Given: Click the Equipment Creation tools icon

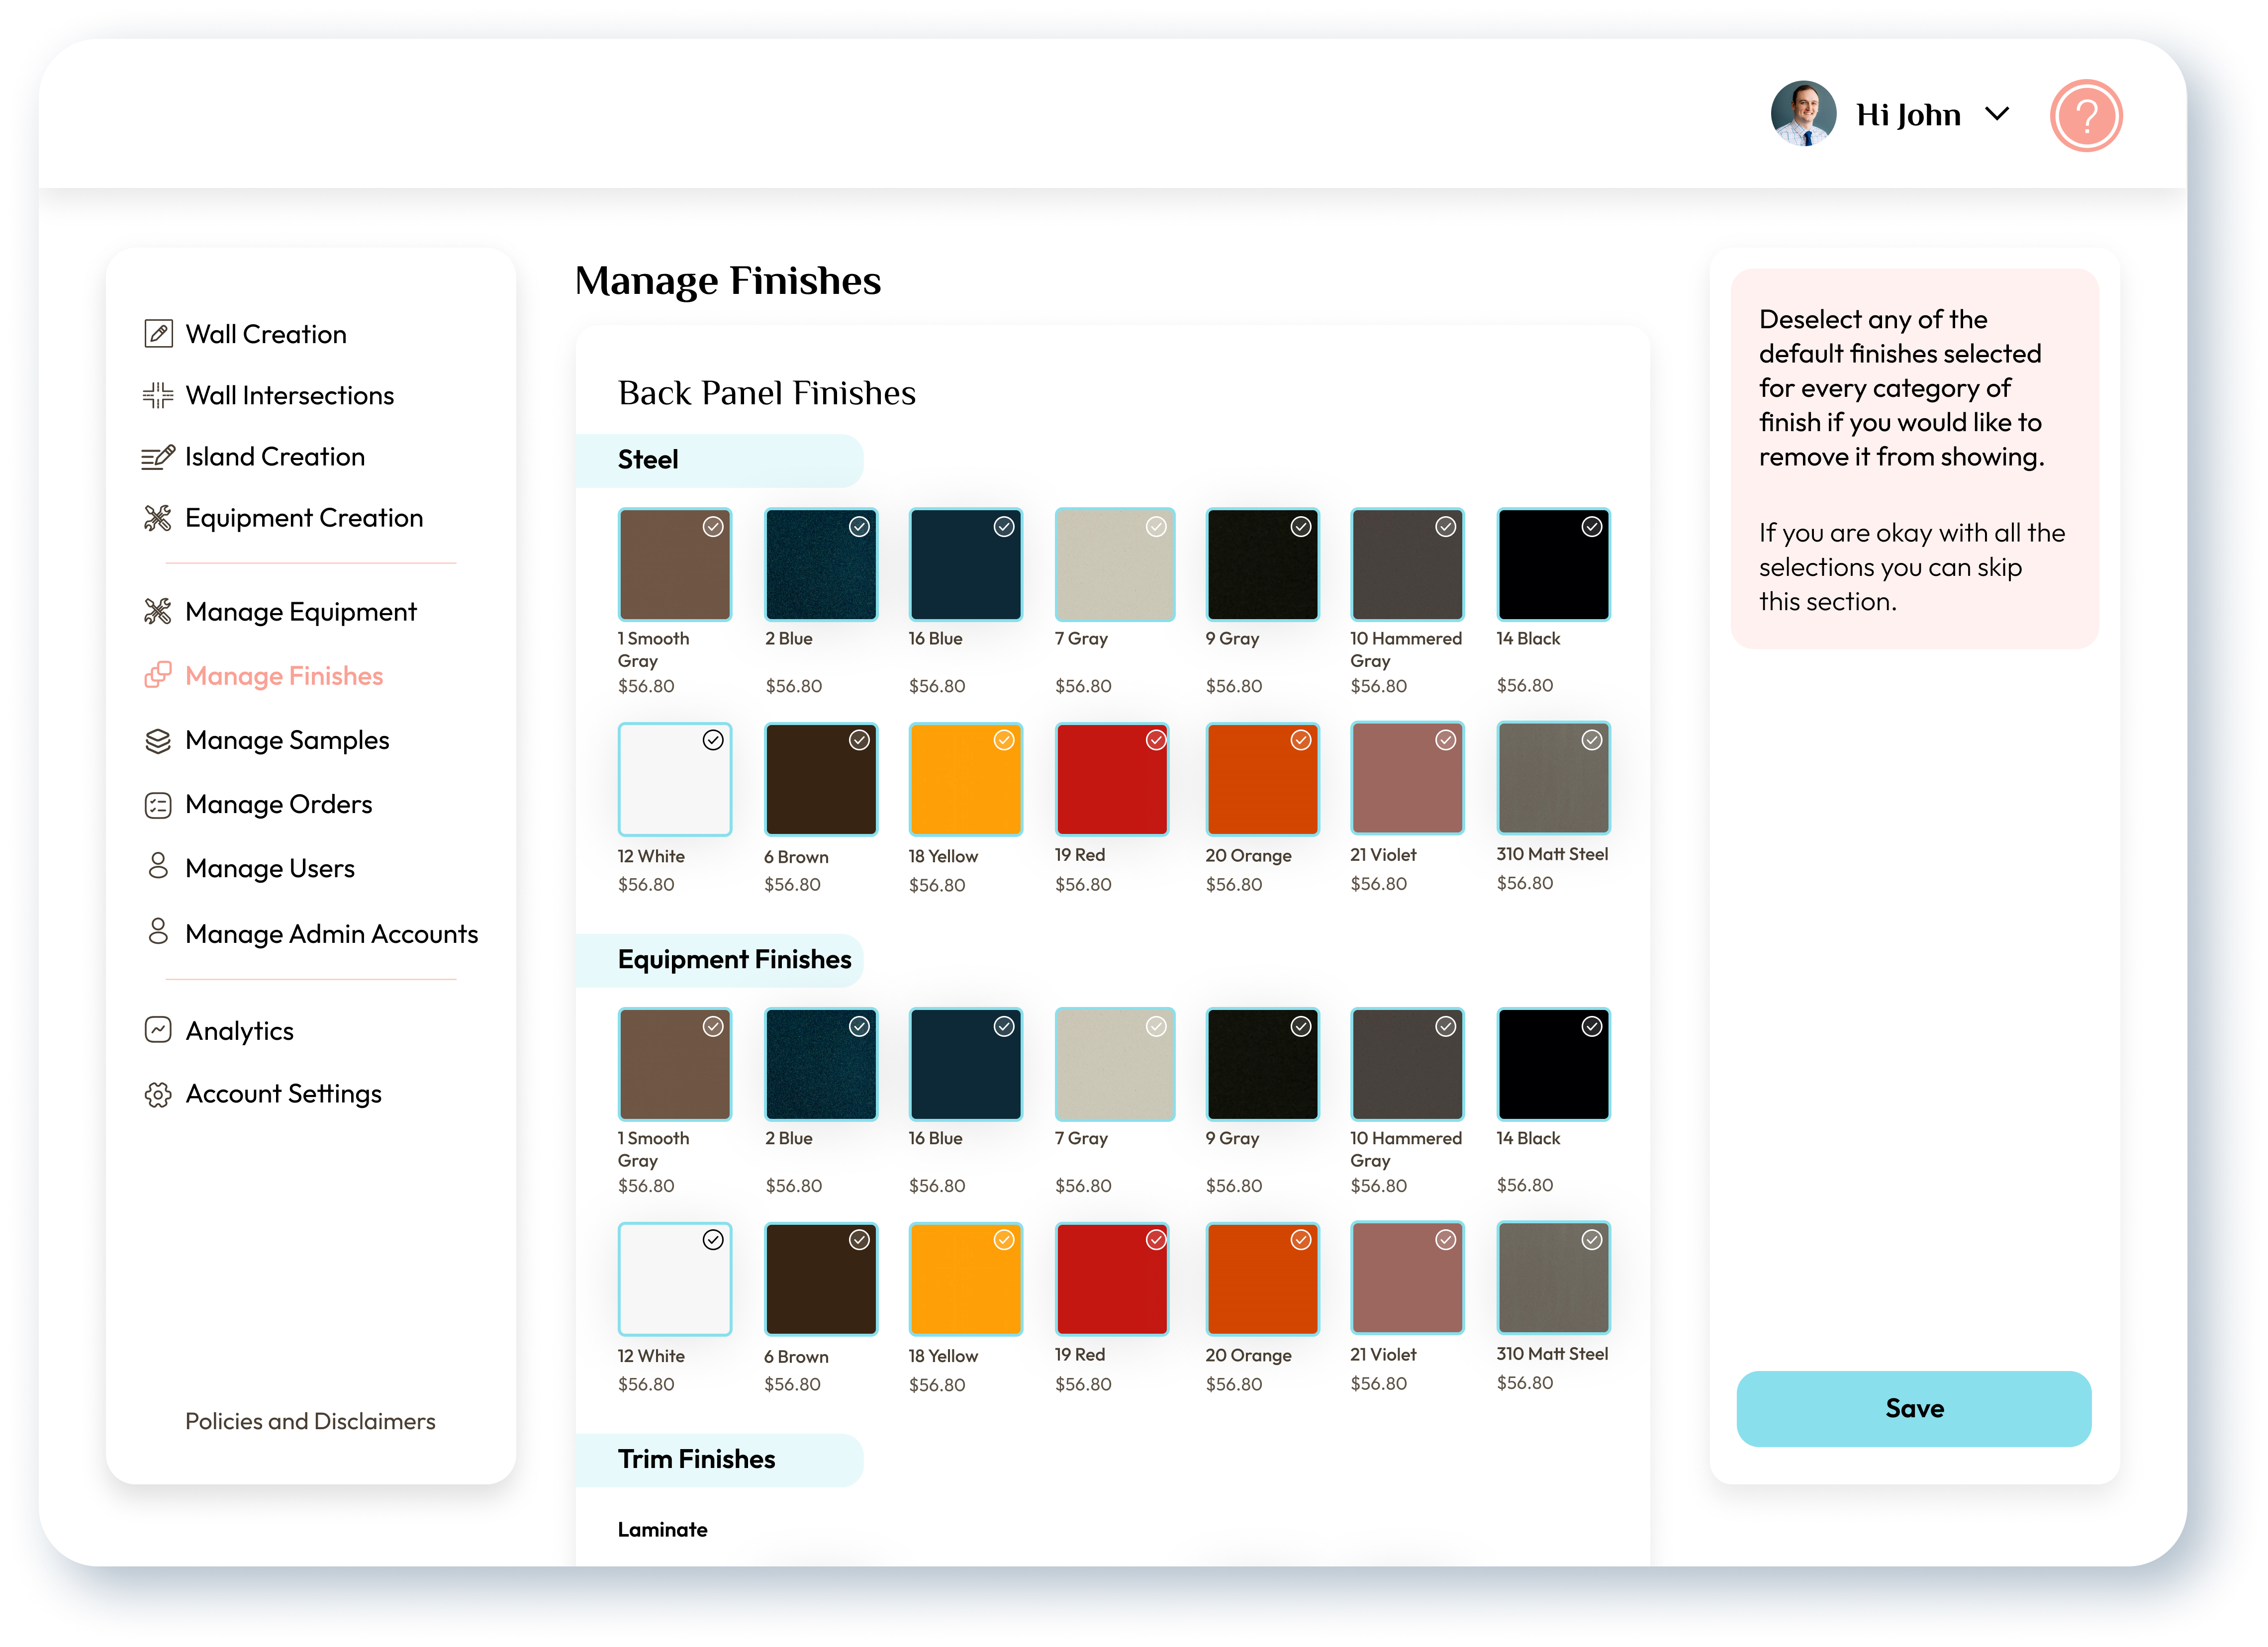Looking at the screenshot, I should [x=158, y=518].
